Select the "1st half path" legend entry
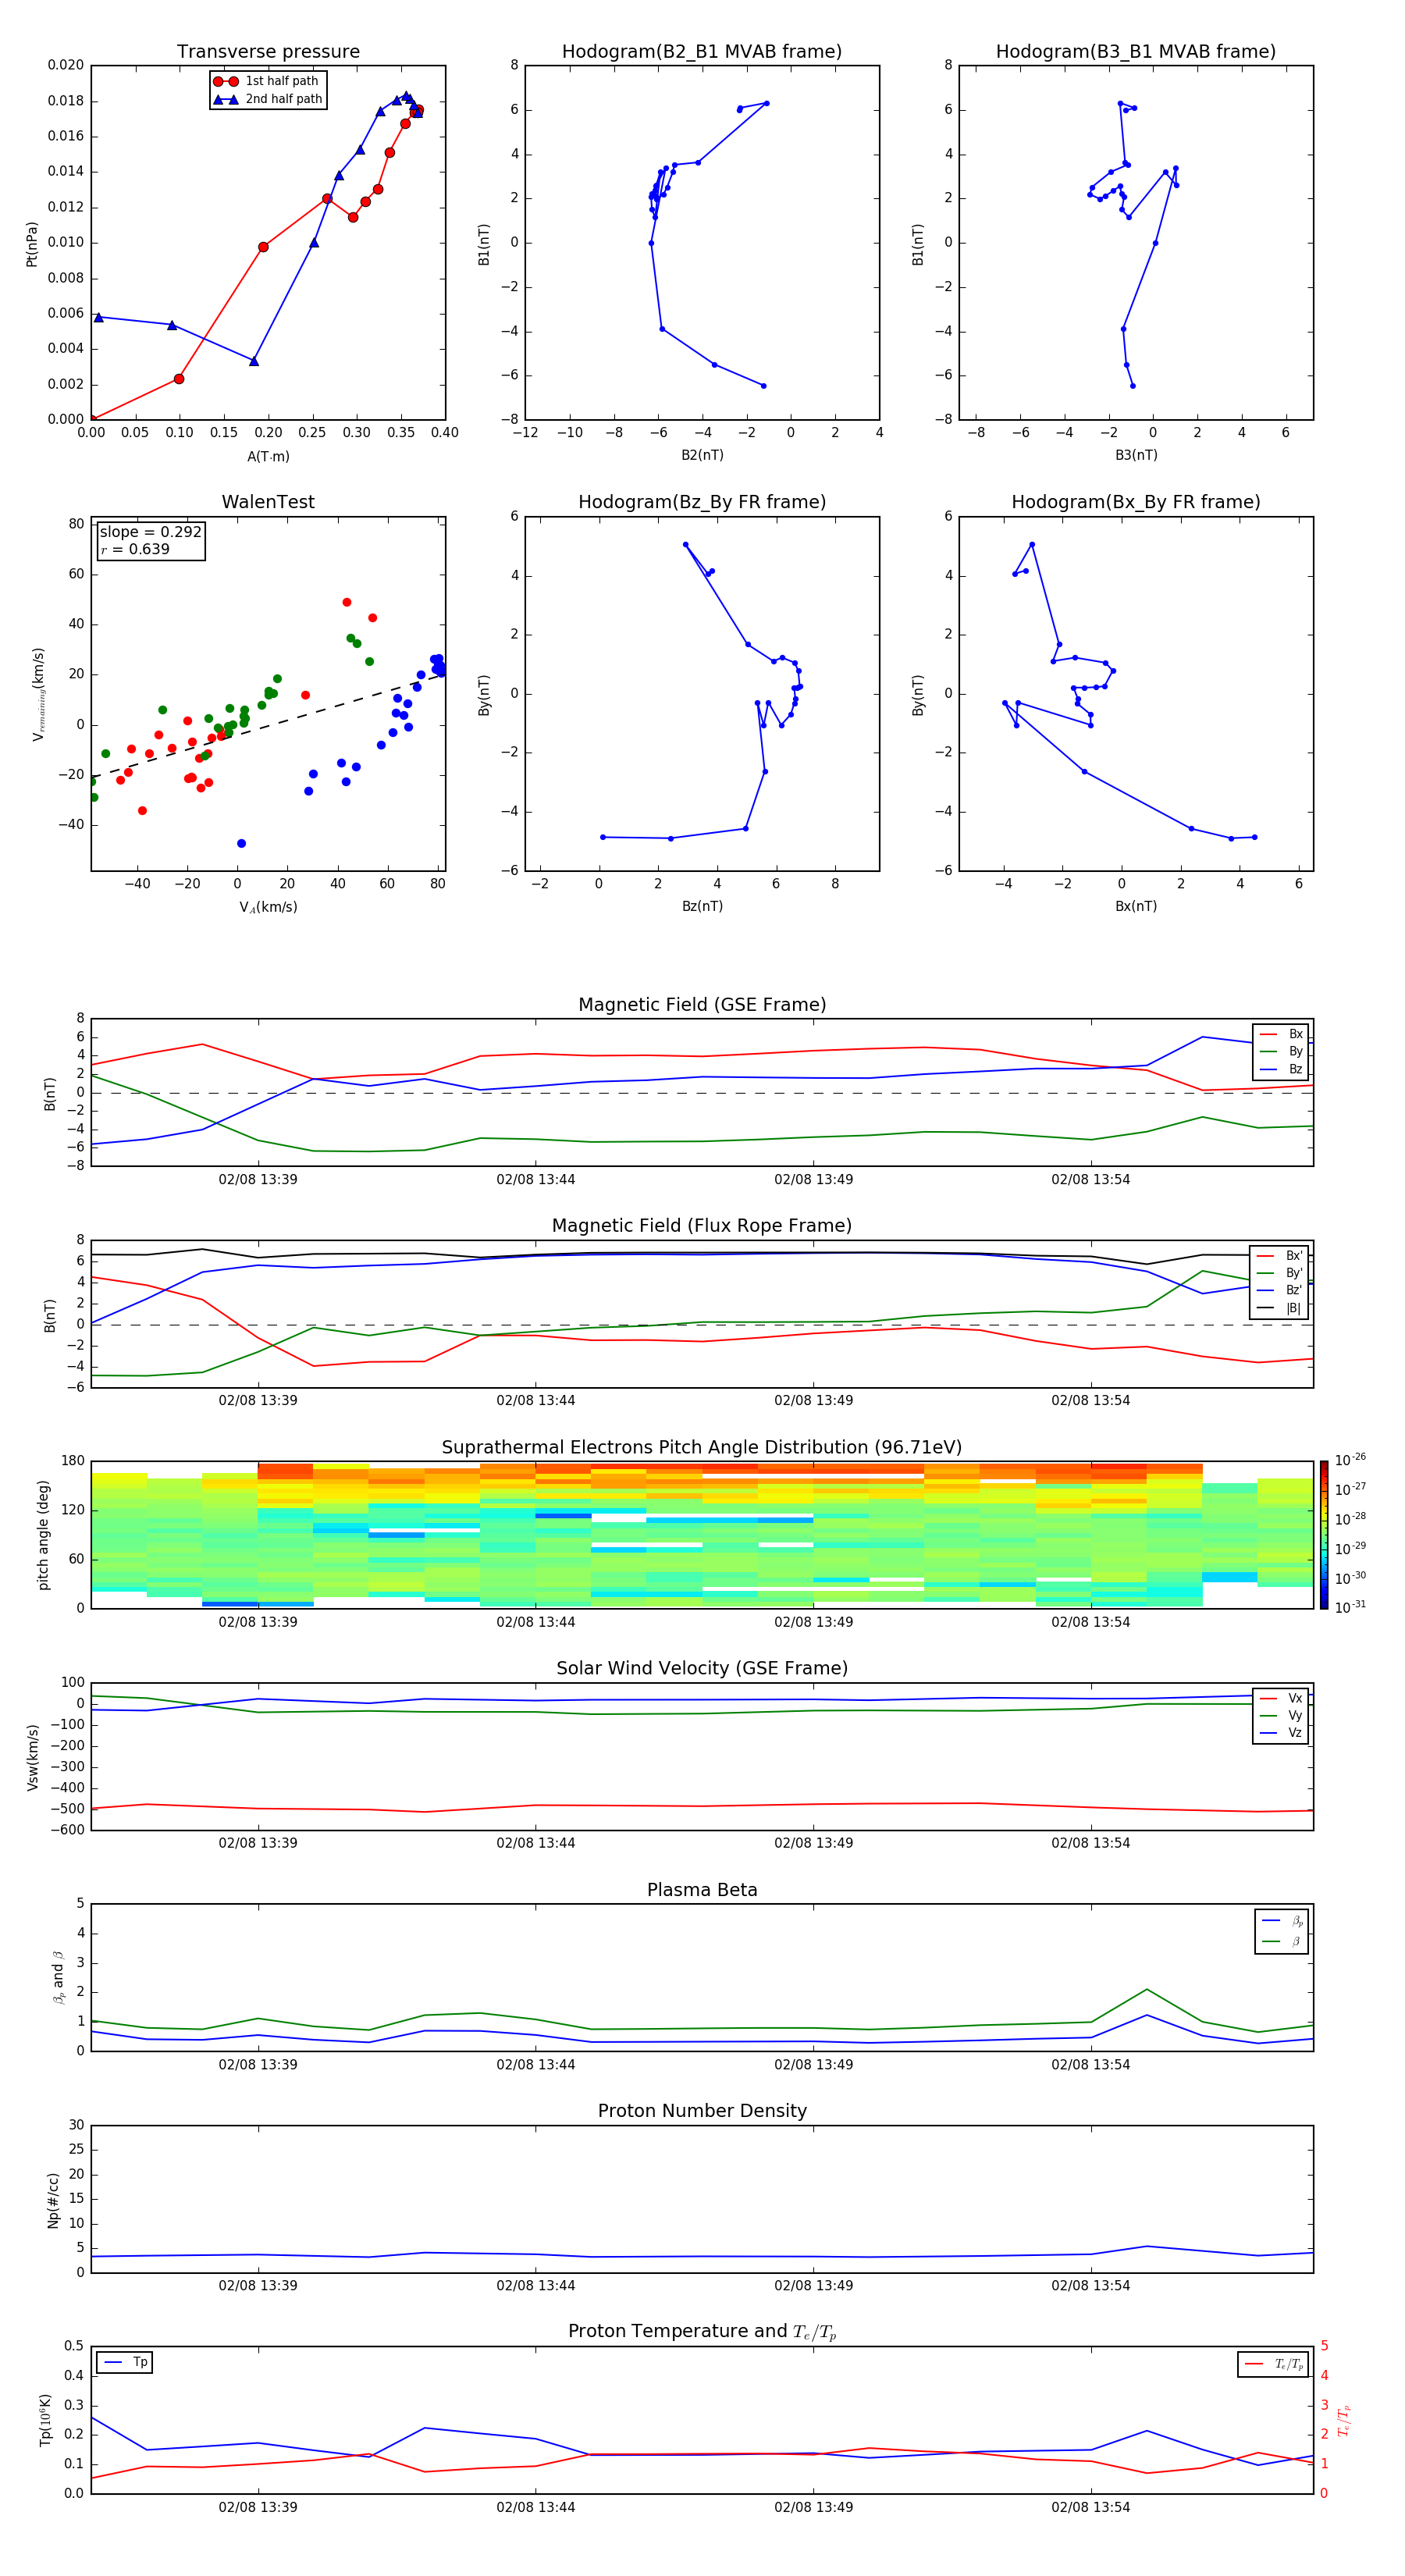This screenshot has height=2576, width=1405. [268, 81]
